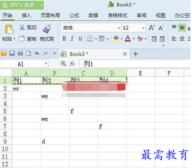Viewport: 192px width, 168px height.
Task: Click cell A2 containing er
Action: 26,88
